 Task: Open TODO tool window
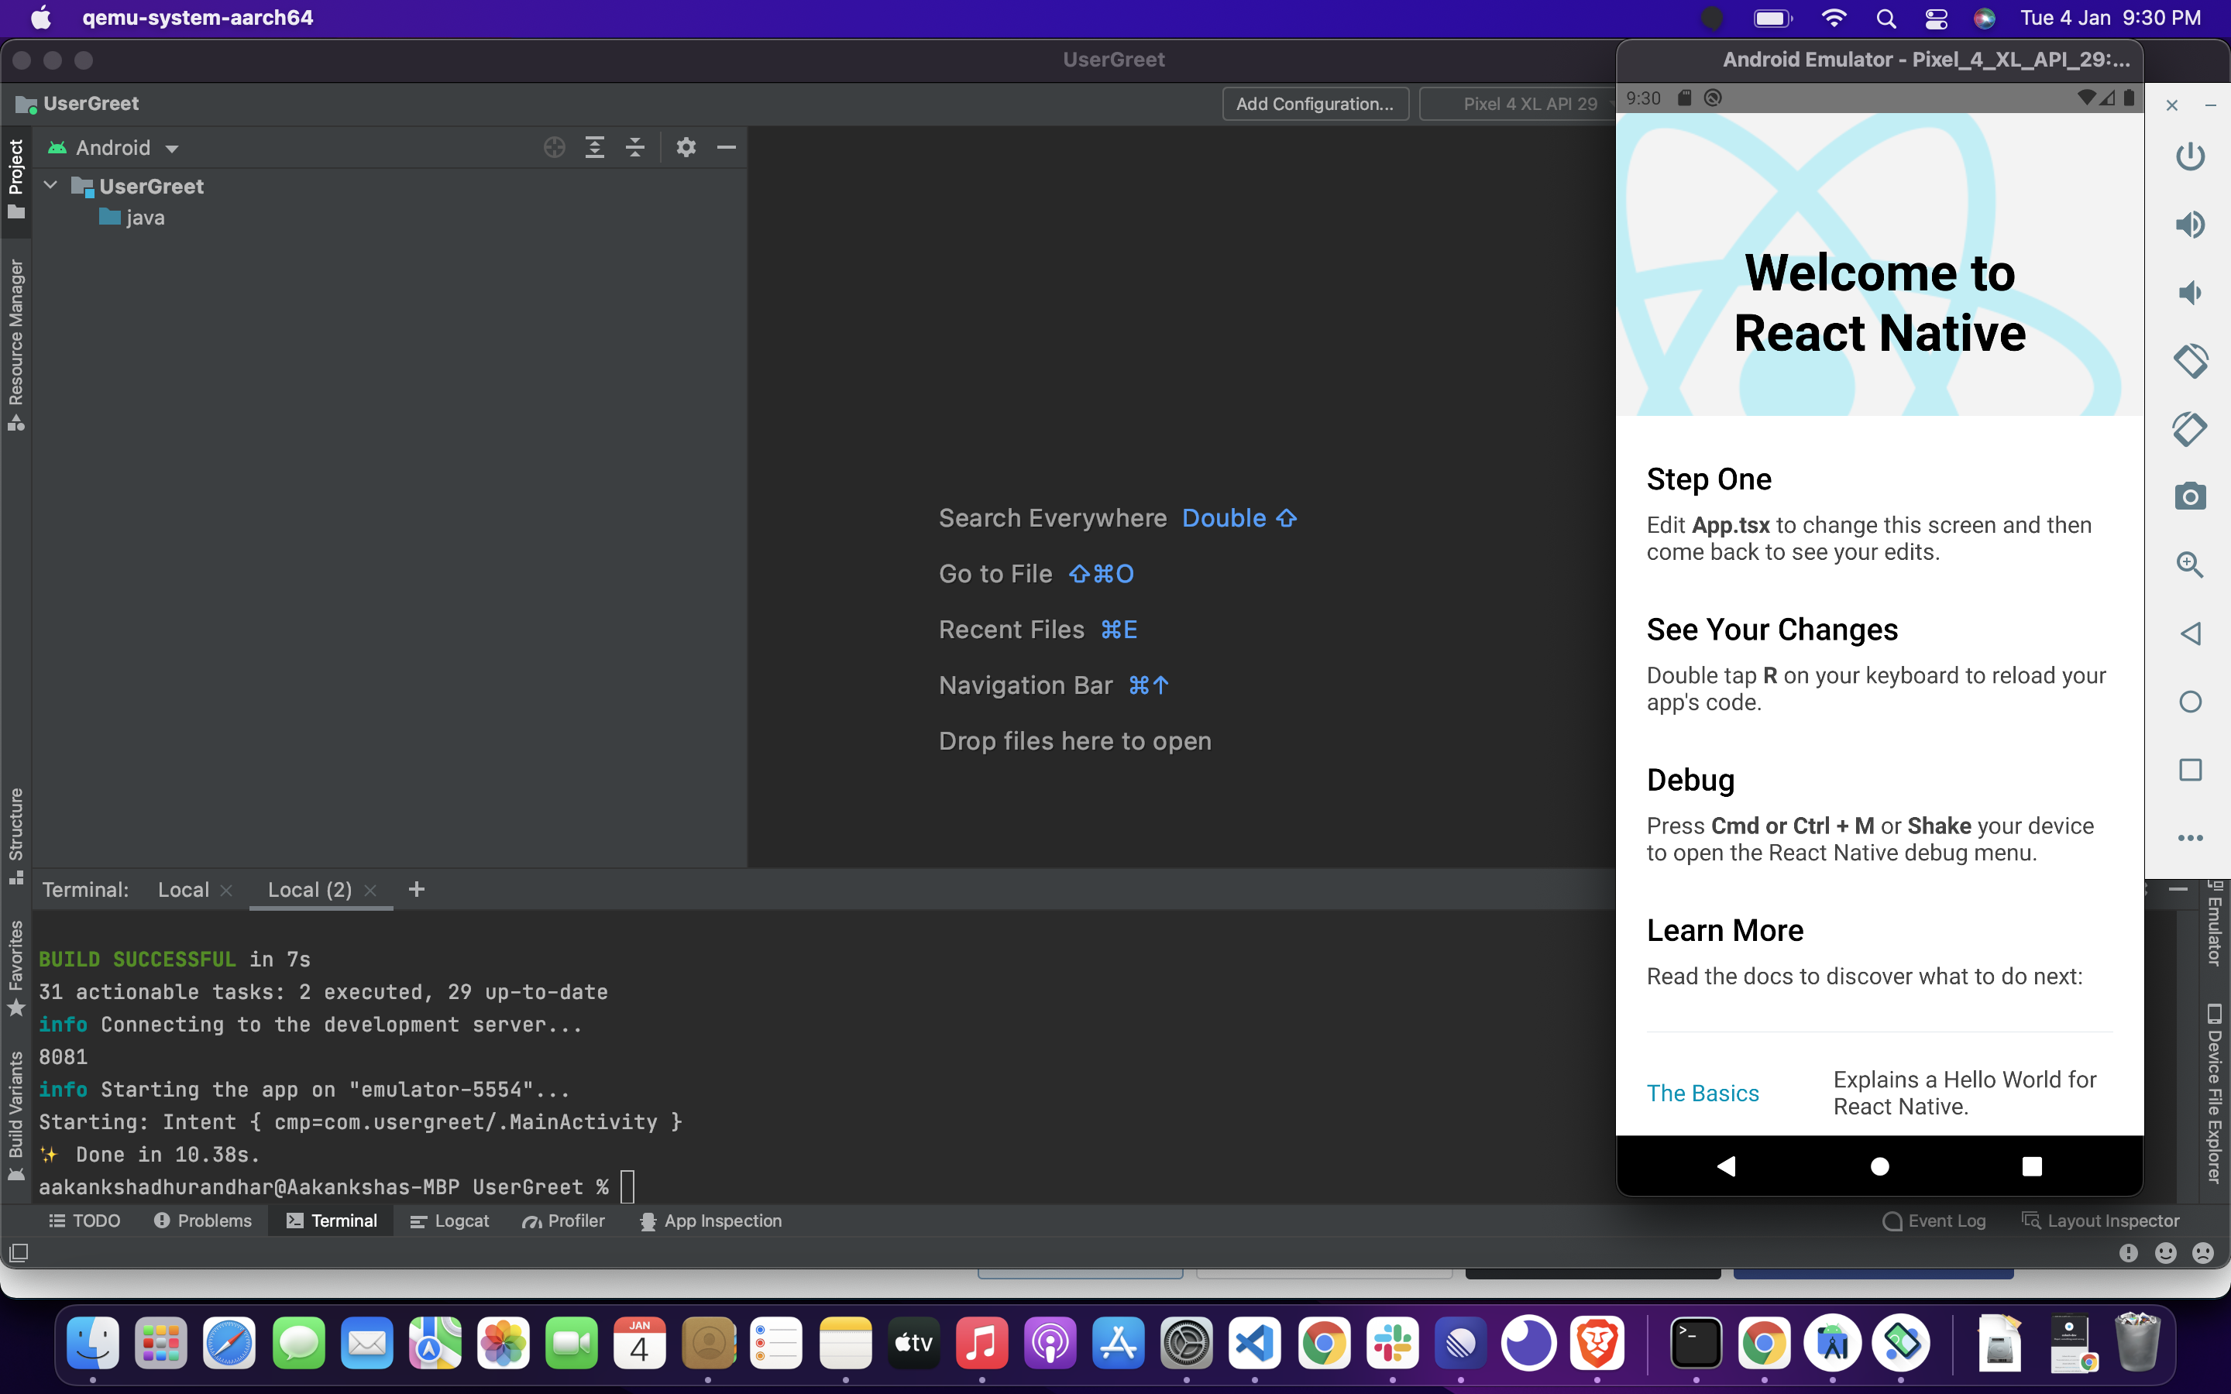pyautogui.click(x=84, y=1221)
